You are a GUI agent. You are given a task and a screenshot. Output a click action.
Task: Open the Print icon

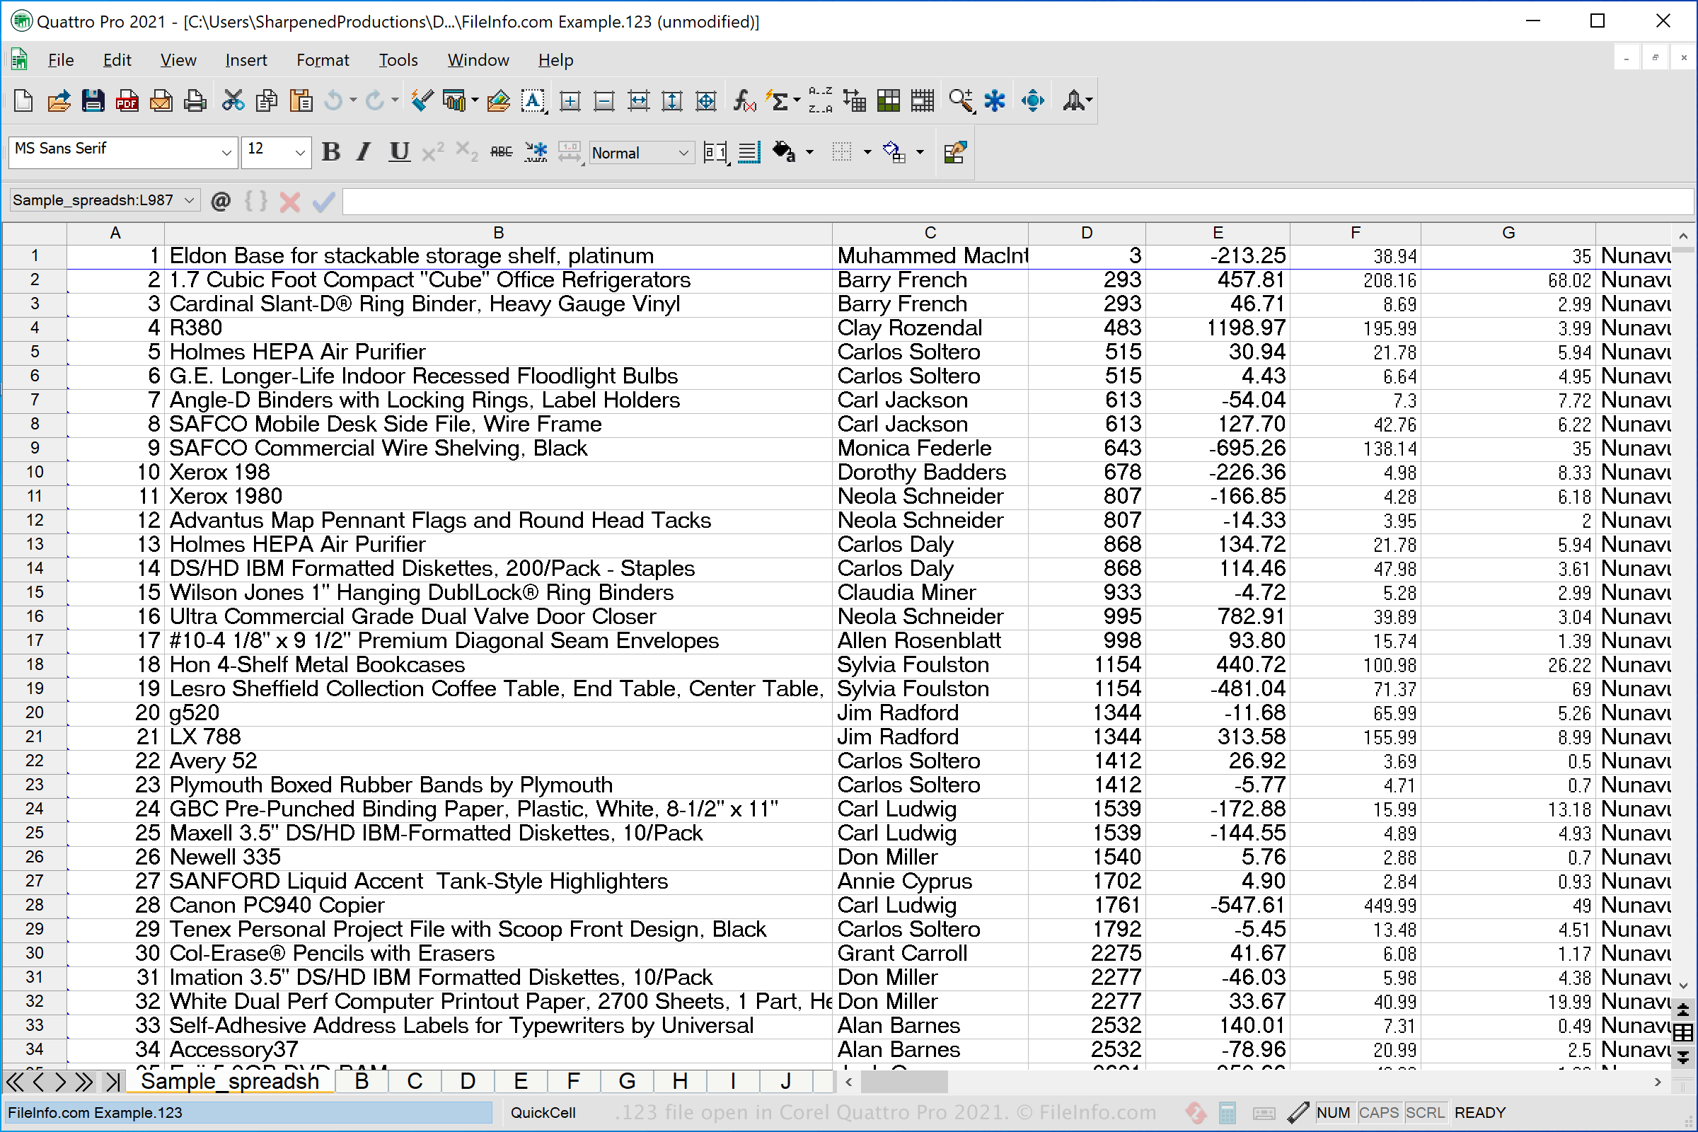(195, 101)
